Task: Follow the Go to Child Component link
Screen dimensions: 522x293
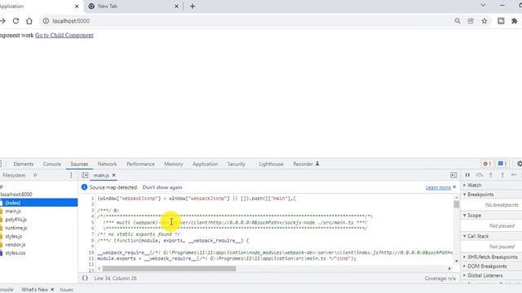Action: [64, 35]
